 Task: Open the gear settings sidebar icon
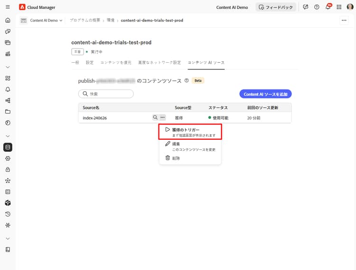(x=8, y=158)
